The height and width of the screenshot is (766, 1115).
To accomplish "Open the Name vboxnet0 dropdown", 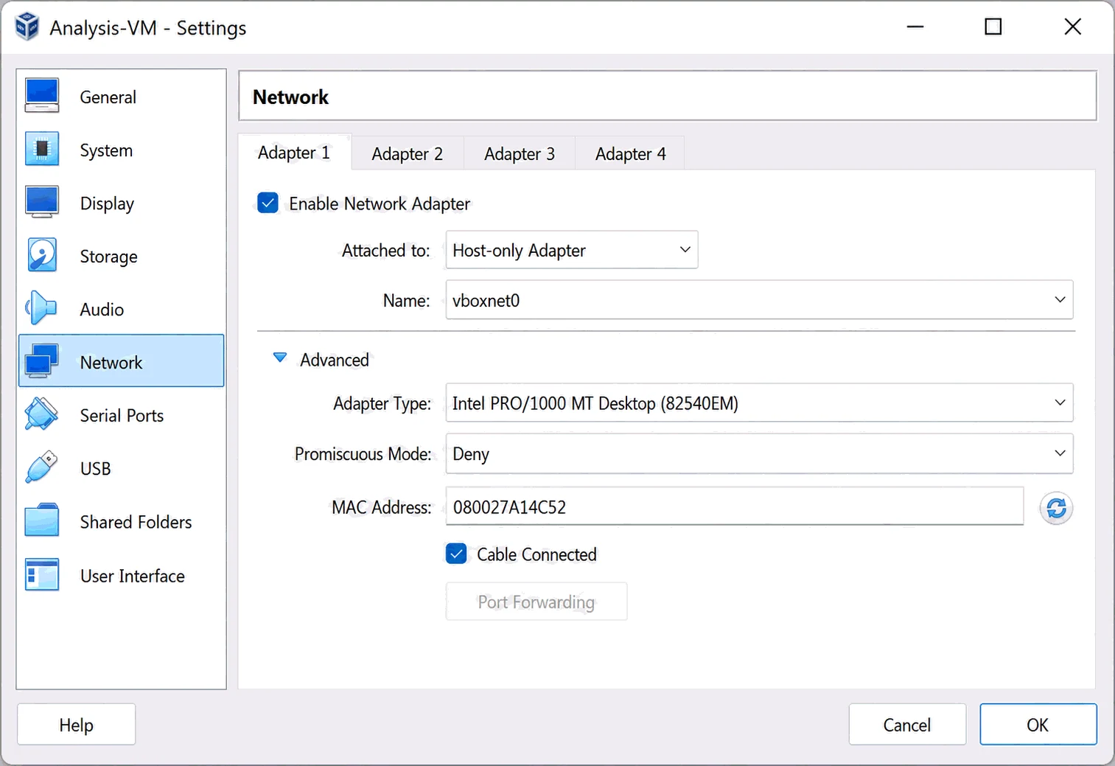I will click(x=759, y=299).
